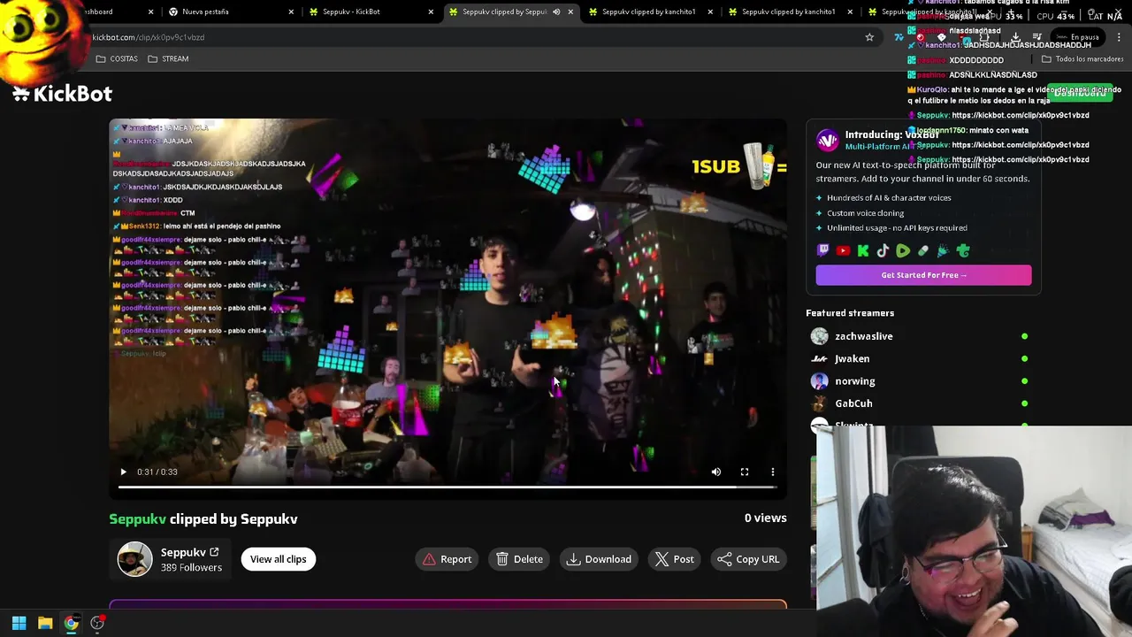Enter fullscreen in clip player
Viewport: 1132px width, 637px height.
click(745, 472)
